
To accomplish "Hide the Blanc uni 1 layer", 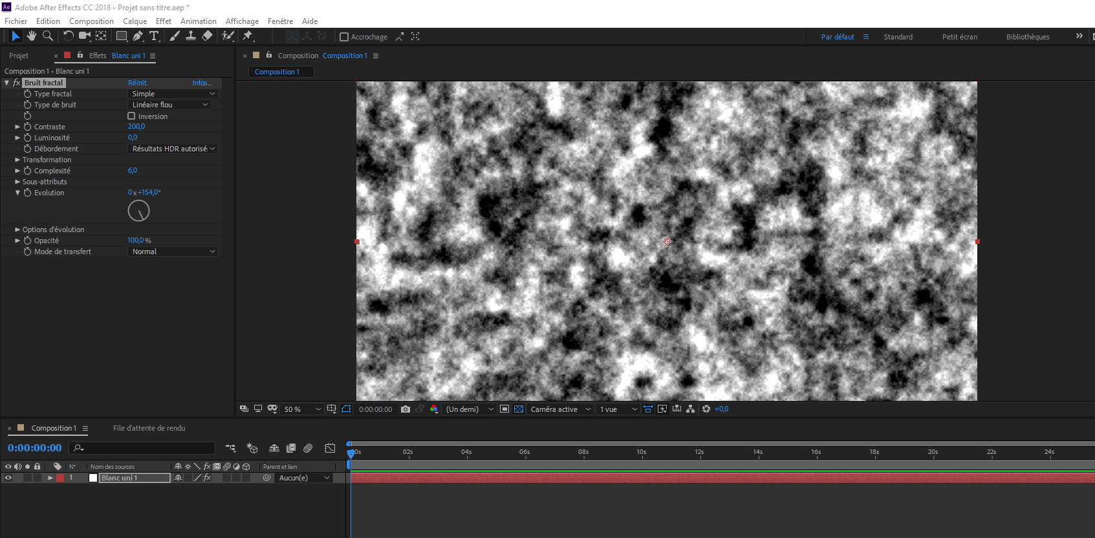I will [x=8, y=478].
